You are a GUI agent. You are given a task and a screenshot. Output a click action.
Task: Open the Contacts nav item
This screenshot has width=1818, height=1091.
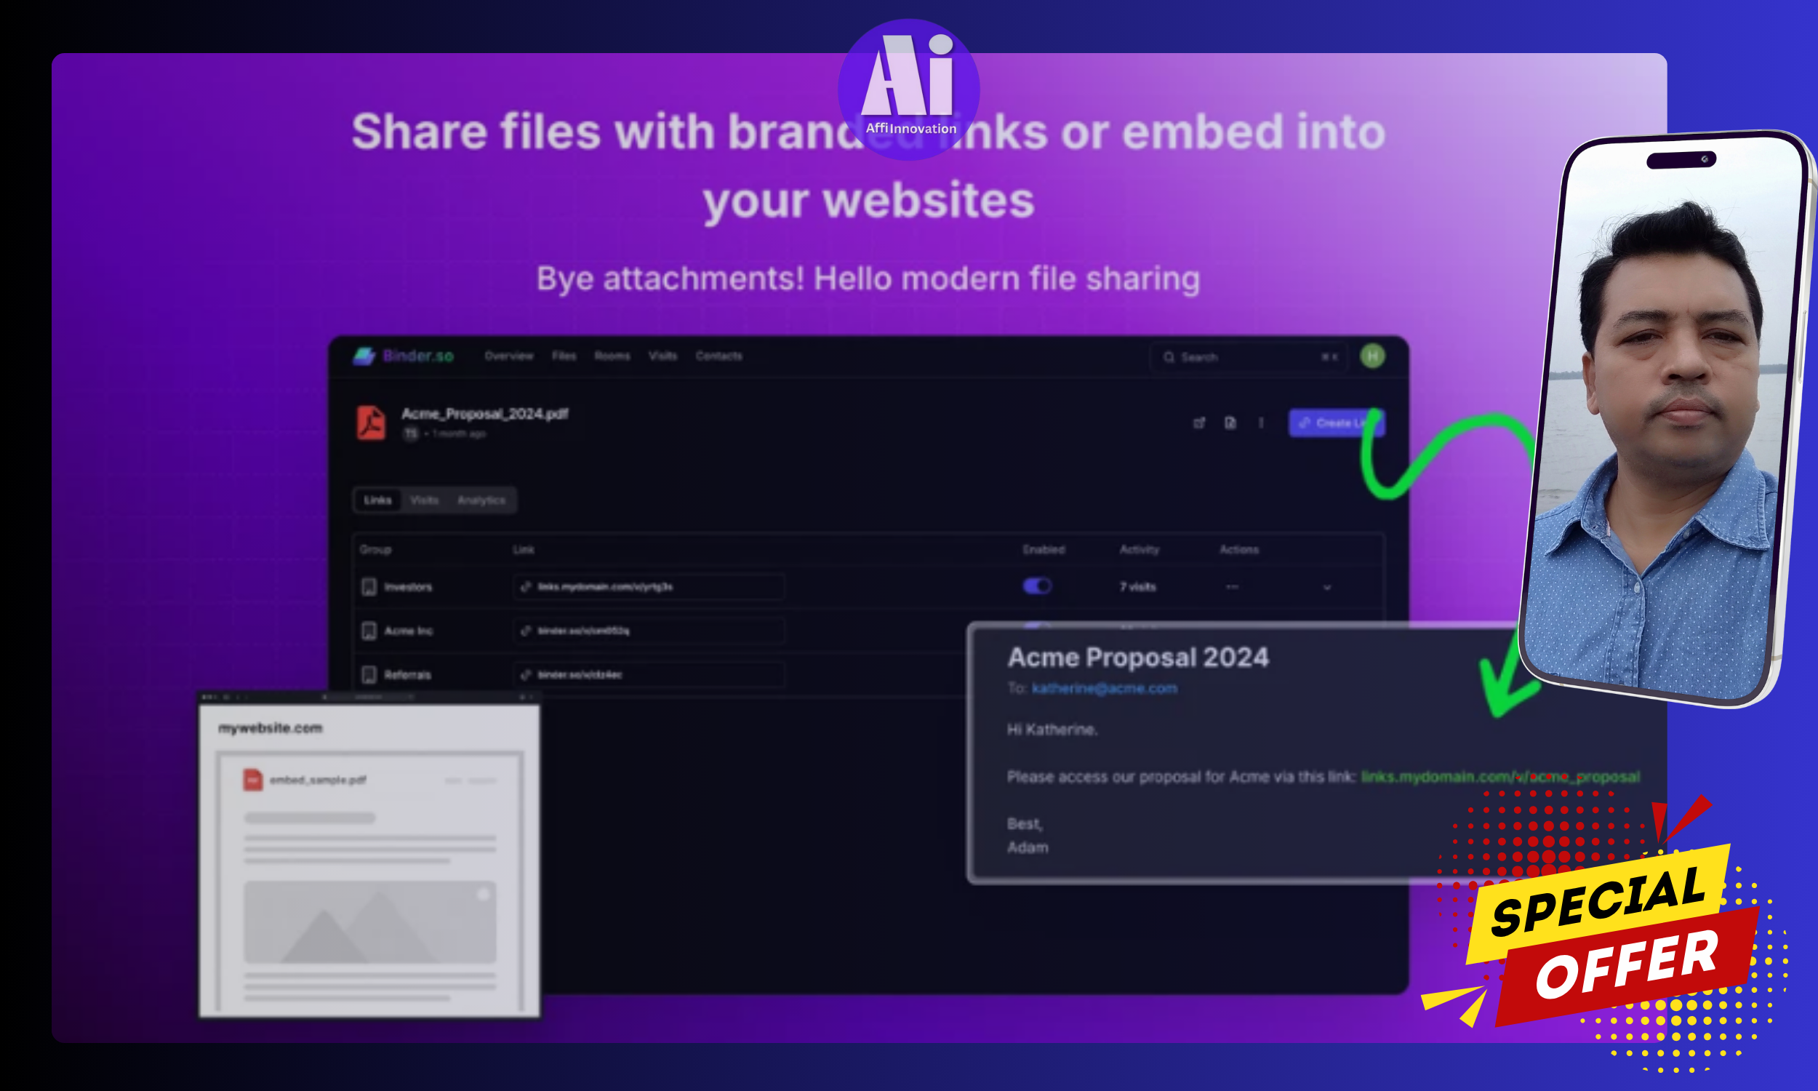pos(718,356)
